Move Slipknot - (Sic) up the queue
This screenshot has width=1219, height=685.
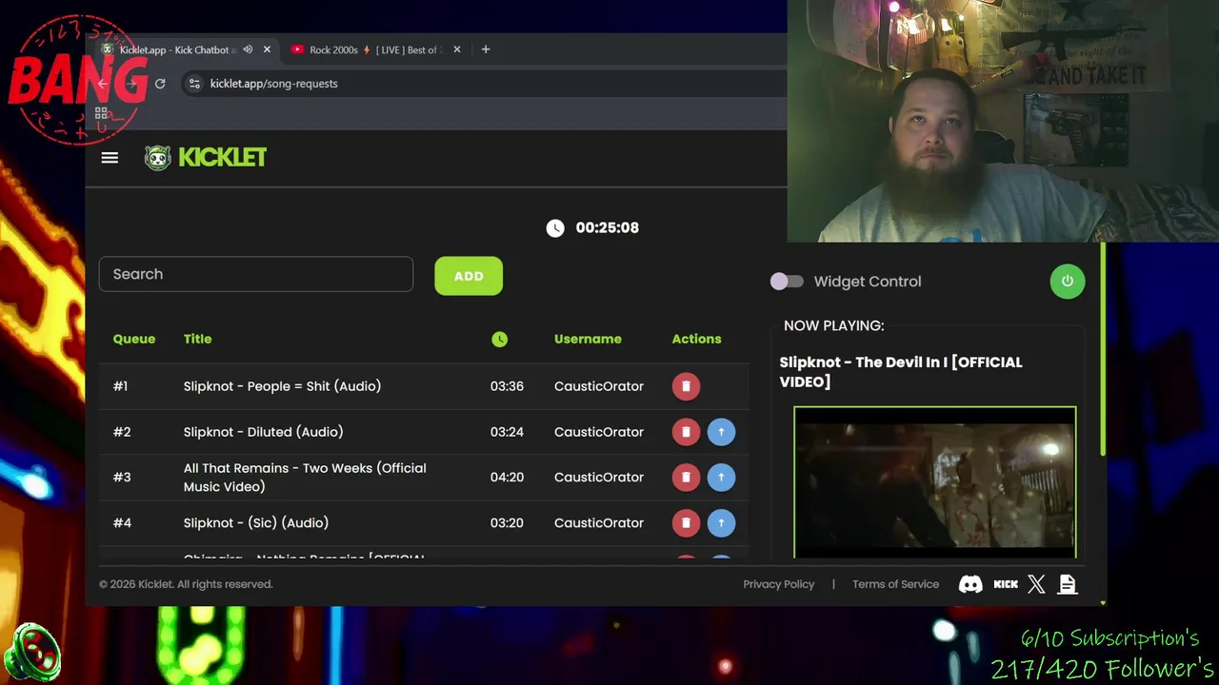point(721,522)
